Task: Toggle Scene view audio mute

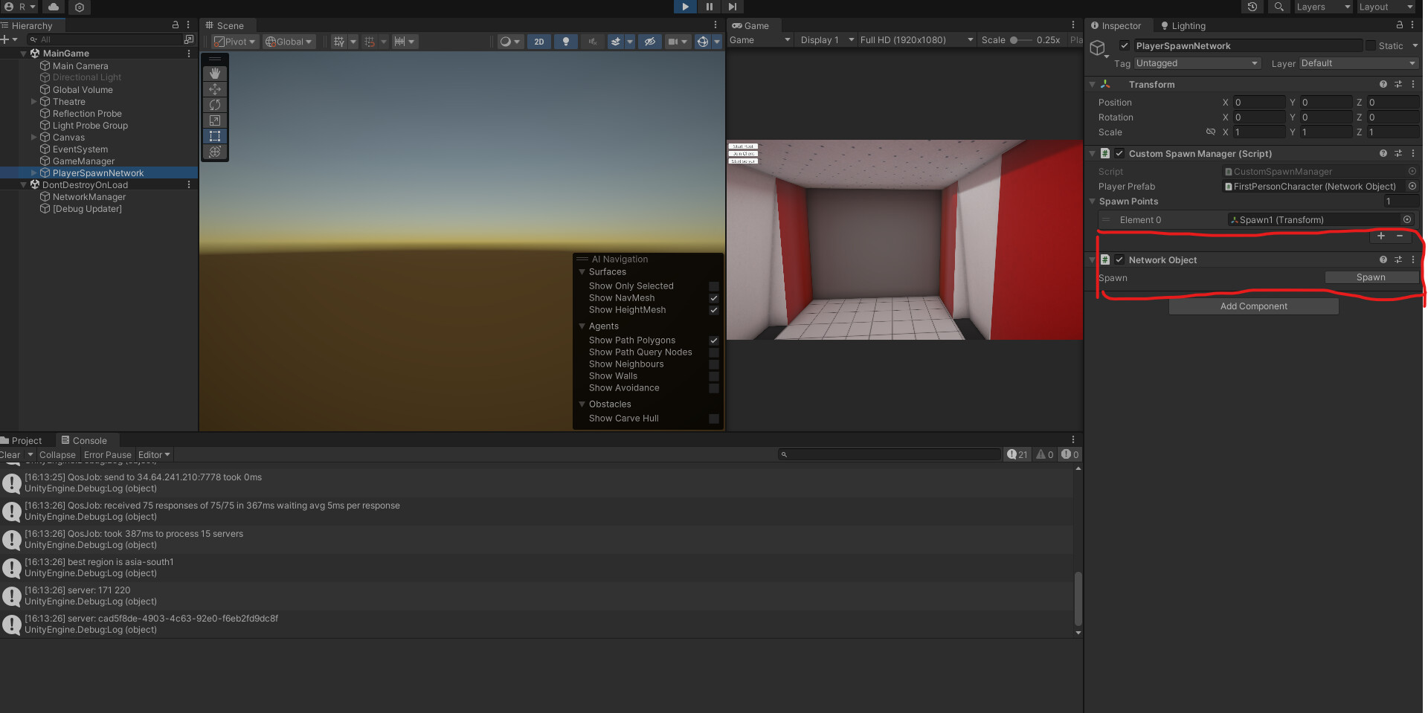Action: [x=593, y=42]
